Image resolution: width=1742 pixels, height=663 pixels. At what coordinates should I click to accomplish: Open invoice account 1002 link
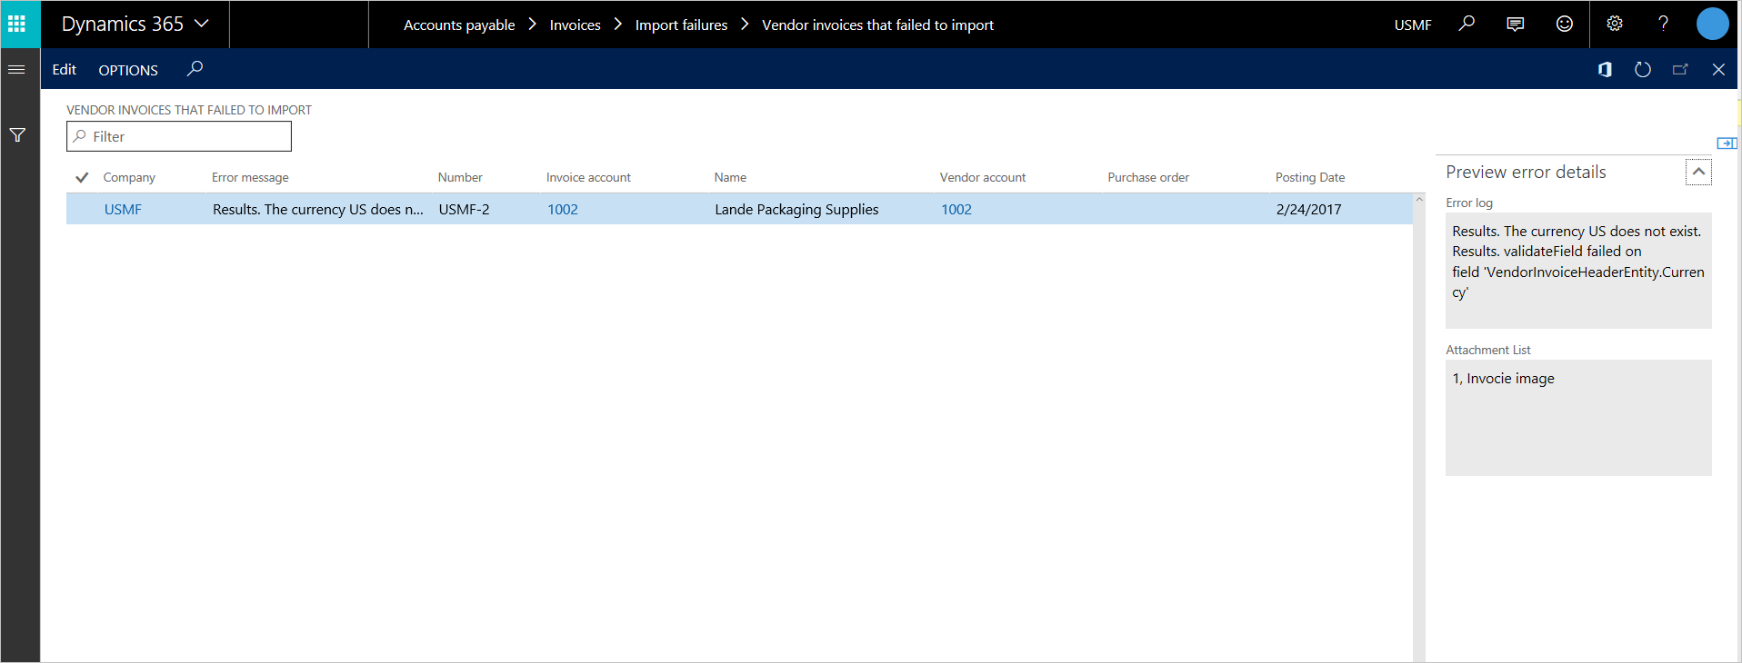click(563, 209)
